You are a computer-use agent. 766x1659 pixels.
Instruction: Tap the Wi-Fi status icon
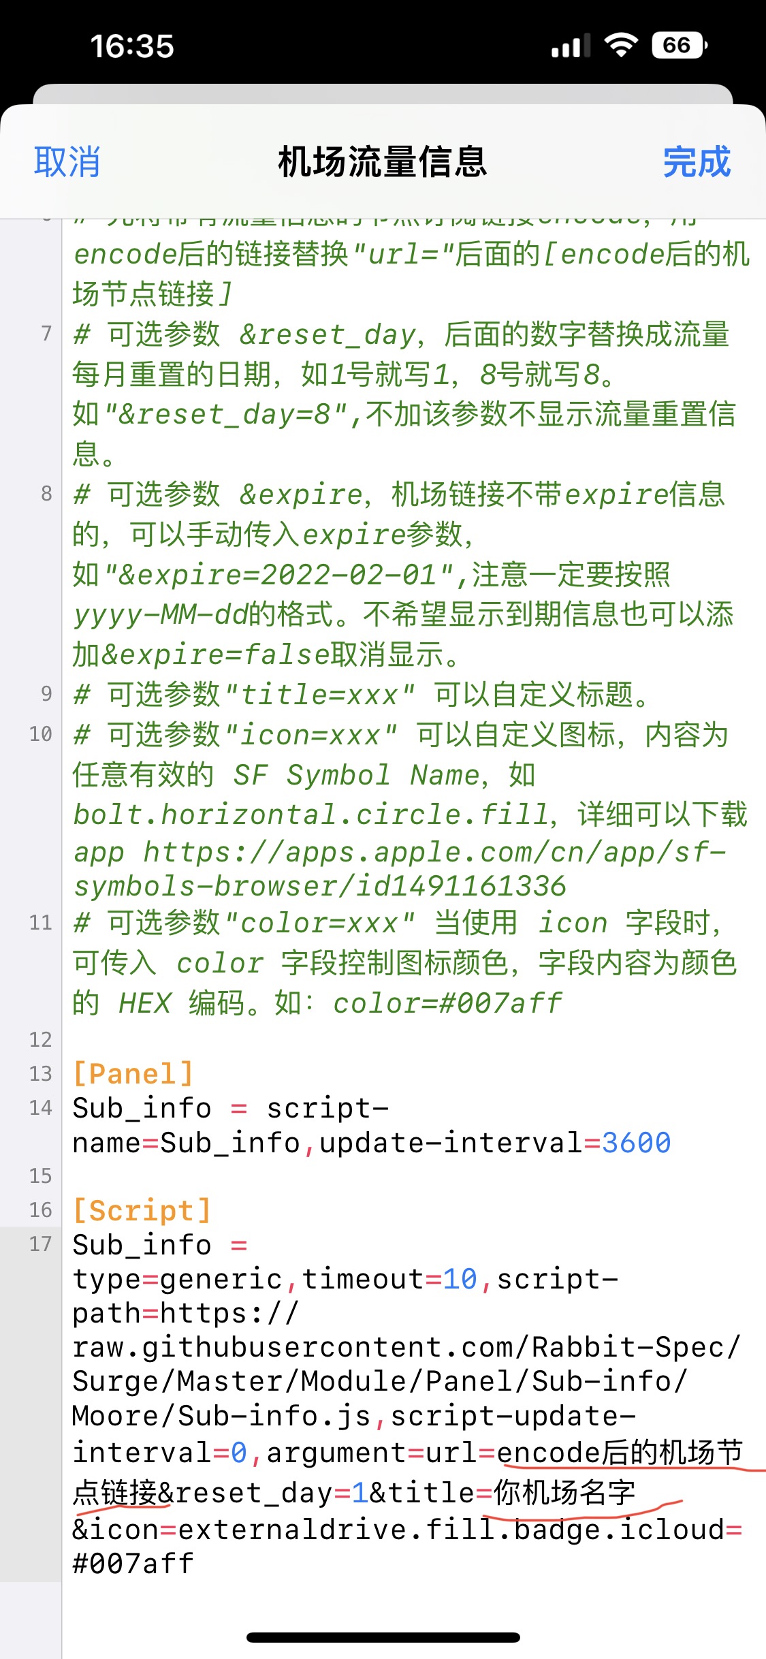621,46
